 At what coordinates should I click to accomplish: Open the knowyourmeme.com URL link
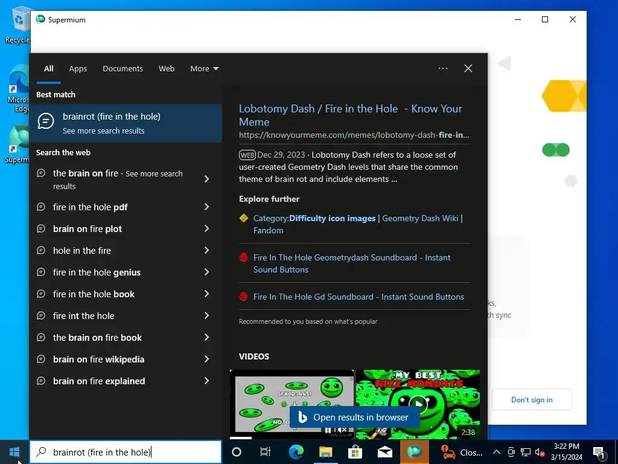tap(354, 135)
